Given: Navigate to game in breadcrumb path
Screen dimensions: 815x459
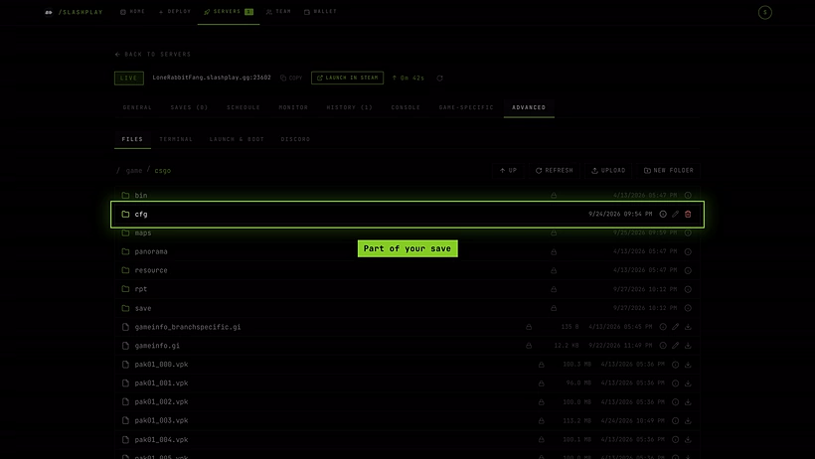Looking at the screenshot, I should point(133,171).
